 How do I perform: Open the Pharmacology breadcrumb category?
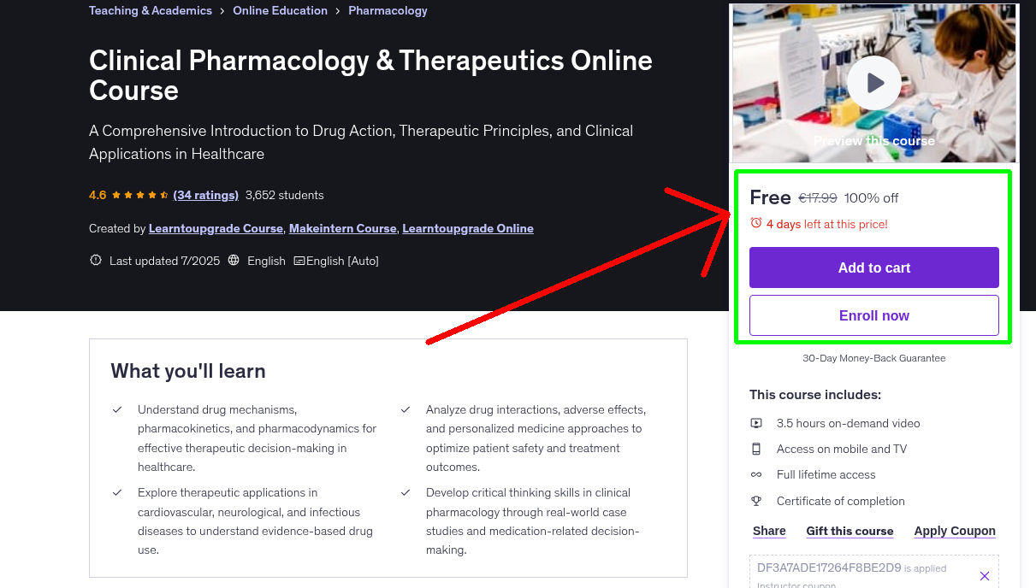(x=388, y=10)
